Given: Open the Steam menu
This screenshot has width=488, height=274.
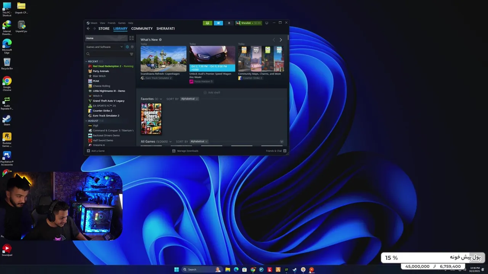Looking at the screenshot, I should click(93, 23).
